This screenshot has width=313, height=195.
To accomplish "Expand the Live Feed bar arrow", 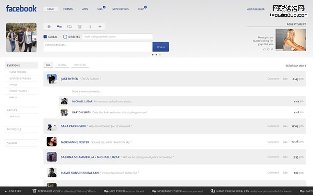I will tap(6, 191).
